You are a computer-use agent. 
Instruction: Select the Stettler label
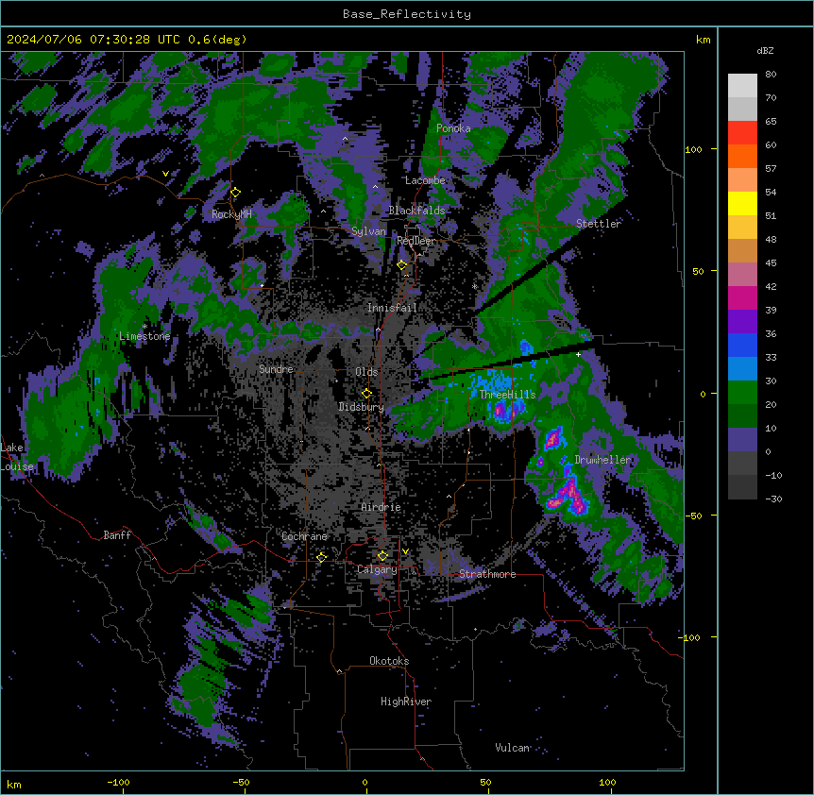599,224
